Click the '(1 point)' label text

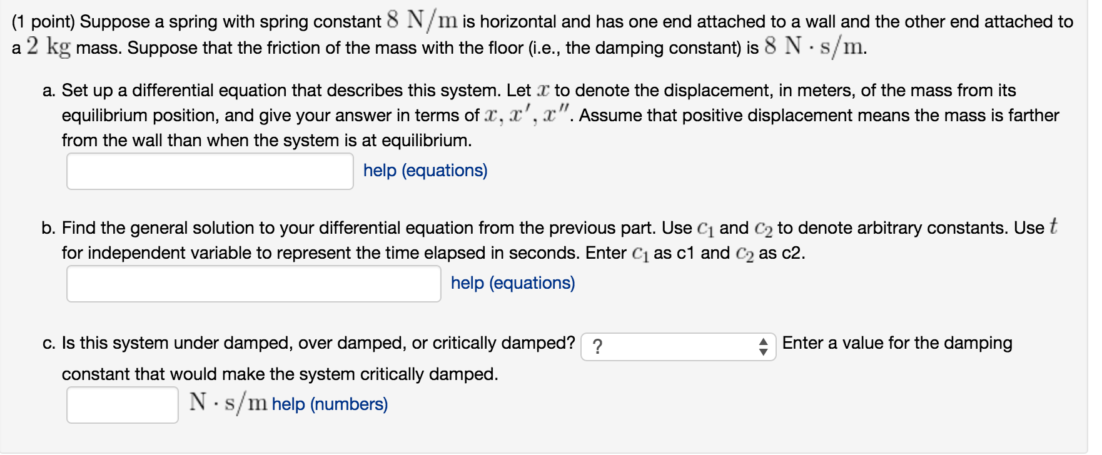tap(43, 22)
